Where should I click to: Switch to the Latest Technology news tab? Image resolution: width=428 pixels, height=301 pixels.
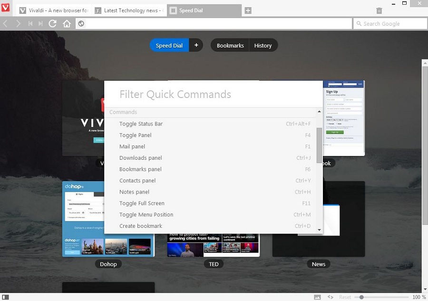click(x=129, y=10)
